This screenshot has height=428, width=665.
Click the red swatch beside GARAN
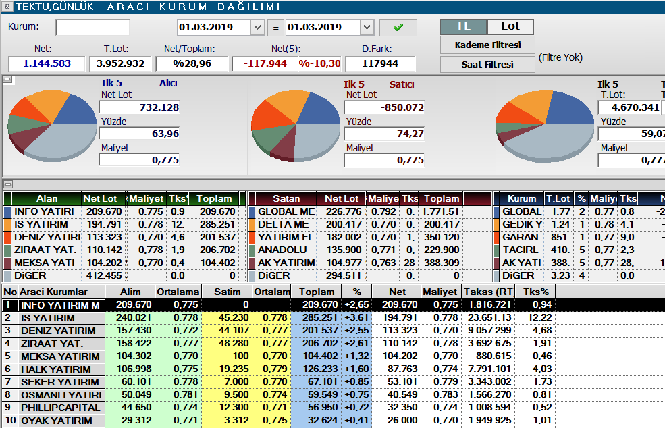click(496, 237)
